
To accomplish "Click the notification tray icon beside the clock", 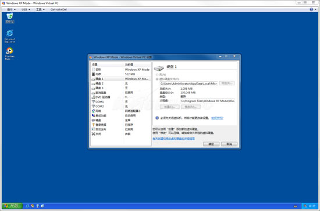I will (305, 206).
